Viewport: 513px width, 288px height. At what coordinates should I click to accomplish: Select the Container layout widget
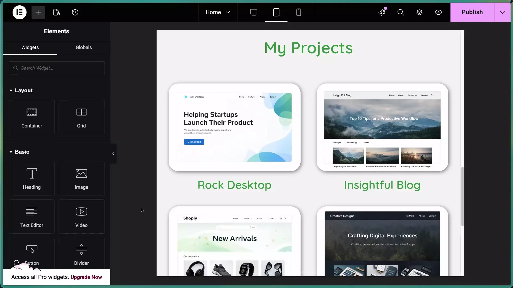pyautogui.click(x=32, y=117)
